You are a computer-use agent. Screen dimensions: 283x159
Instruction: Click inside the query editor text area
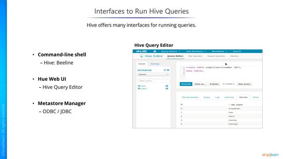[224, 72]
